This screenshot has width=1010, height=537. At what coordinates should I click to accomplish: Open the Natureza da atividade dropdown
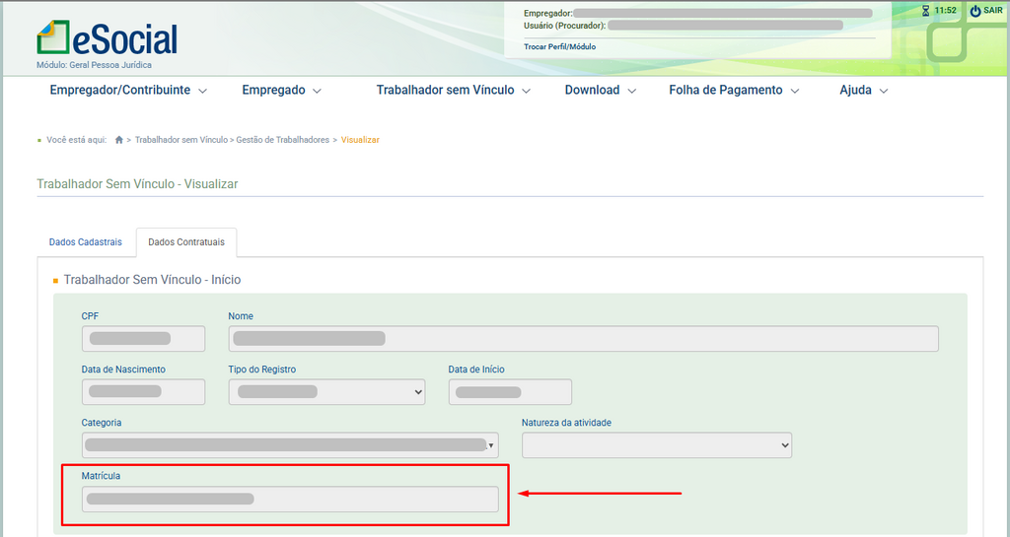click(x=656, y=445)
